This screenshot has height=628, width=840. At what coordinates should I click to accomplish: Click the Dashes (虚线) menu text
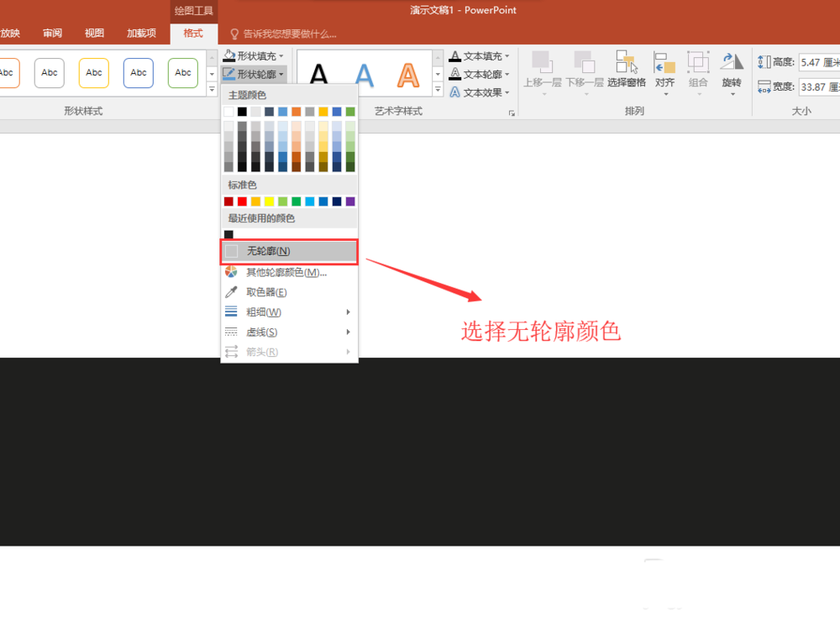(x=261, y=332)
